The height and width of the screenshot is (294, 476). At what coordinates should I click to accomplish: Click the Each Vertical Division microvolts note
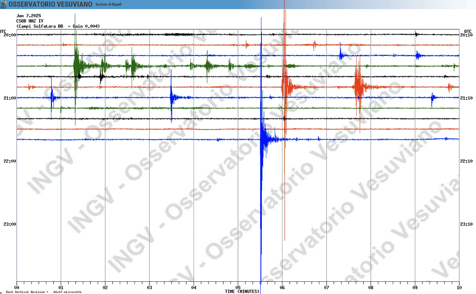click(44, 292)
